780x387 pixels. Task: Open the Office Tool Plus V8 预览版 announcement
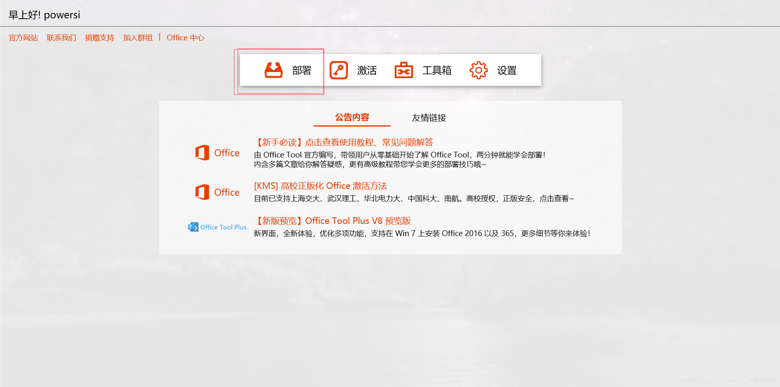point(332,221)
